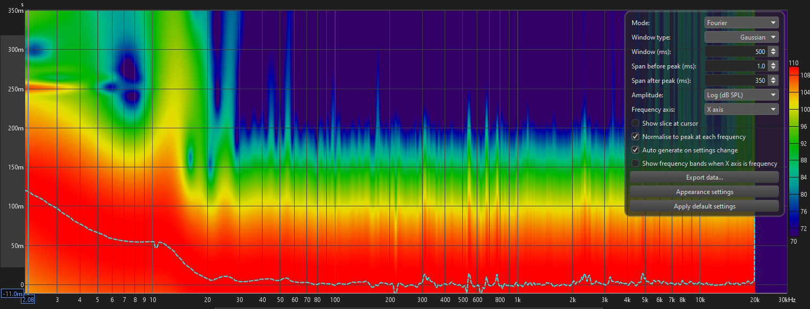Click the horizontal scrollbar below the frequency axis
The image size is (810, 309).
[x=409, y=308]
